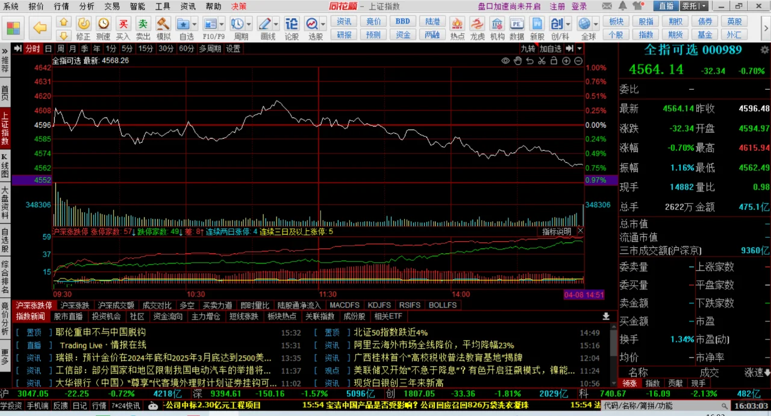
Task: Open the 热点 hot topics flame icon
Action: (x=457, y=24)
